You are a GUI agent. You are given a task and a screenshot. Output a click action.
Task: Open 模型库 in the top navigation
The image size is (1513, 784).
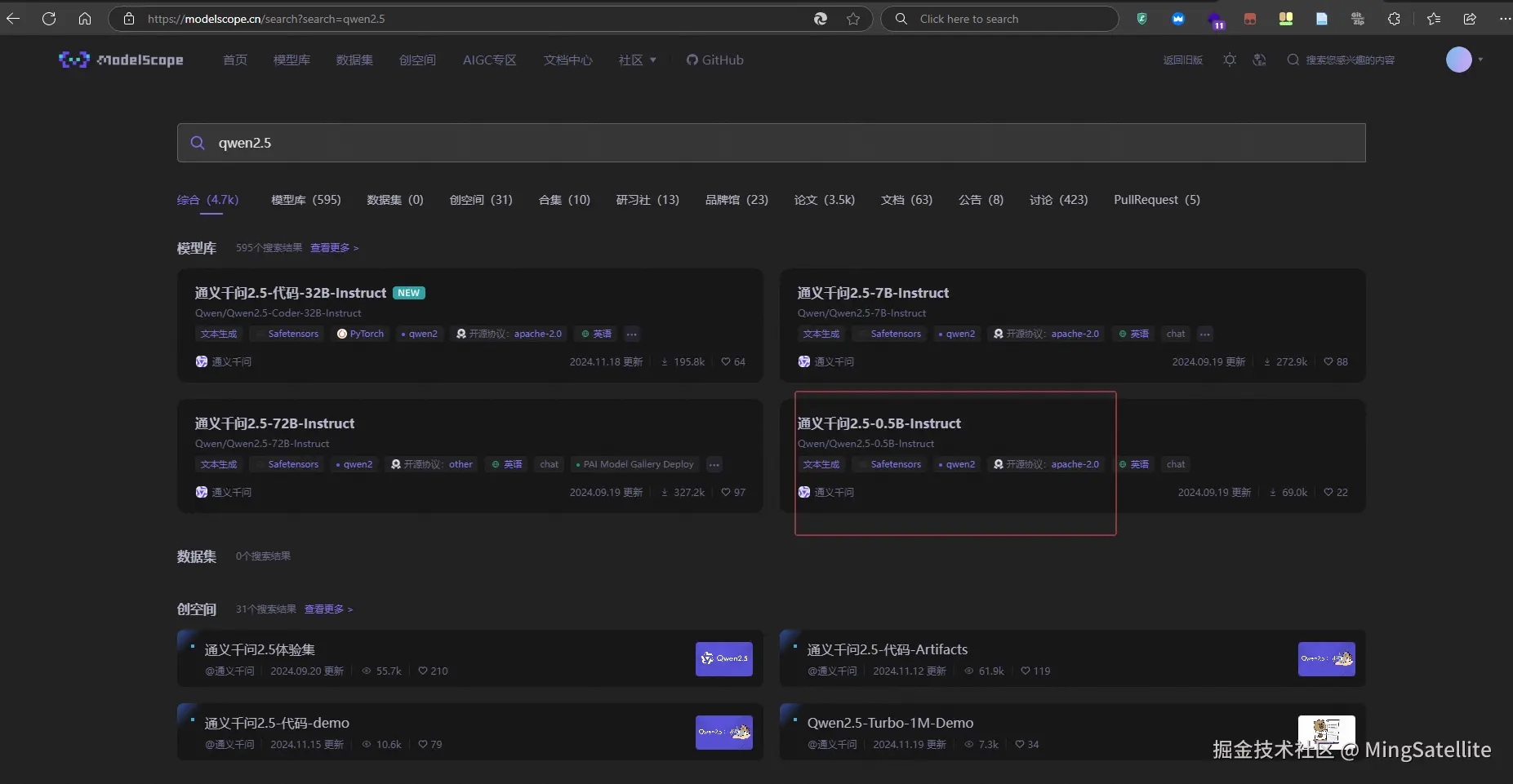click(x=291, y=60)
